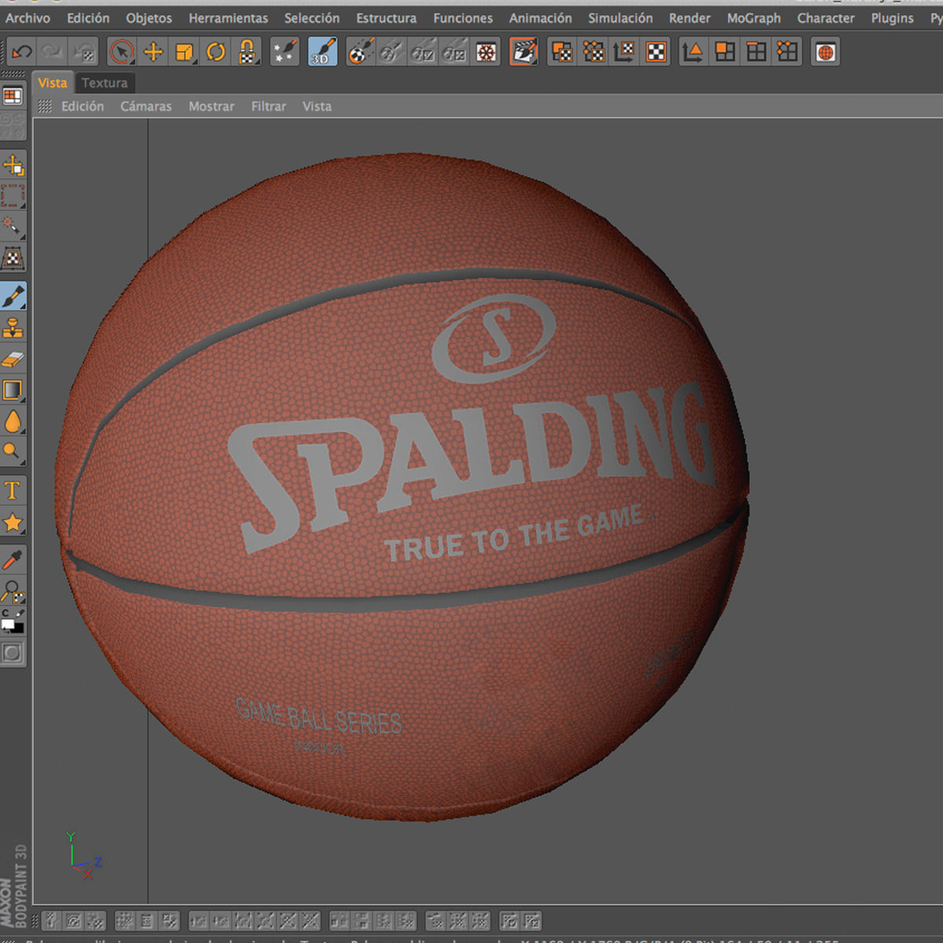The image size is (943, 943).
Task: Open the layout switcher icon
Action: point(13,96)
